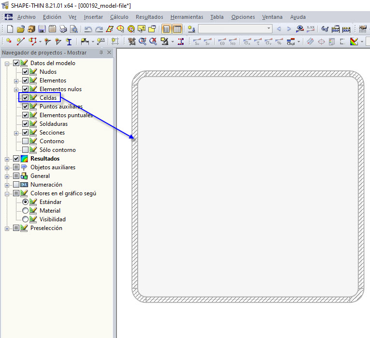Pin the project navigator panel
Image resolution: width=370 pixels, height=338 pixels.
[101, 52]
